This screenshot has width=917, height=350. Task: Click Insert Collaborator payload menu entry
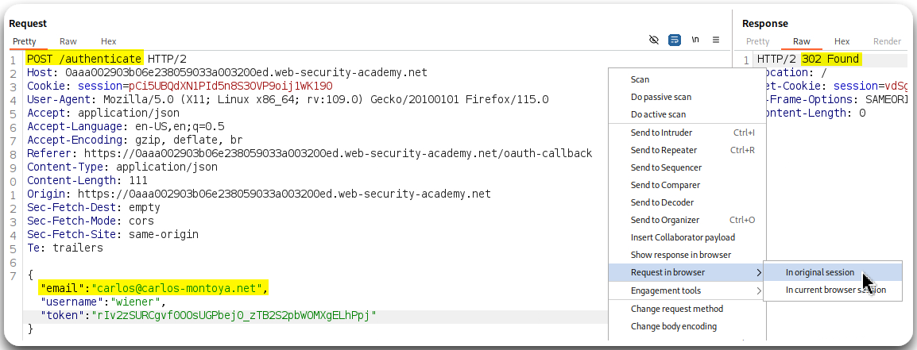click(683, 237)
